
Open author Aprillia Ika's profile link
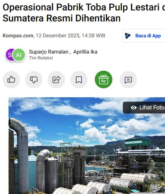coord(85,52)
